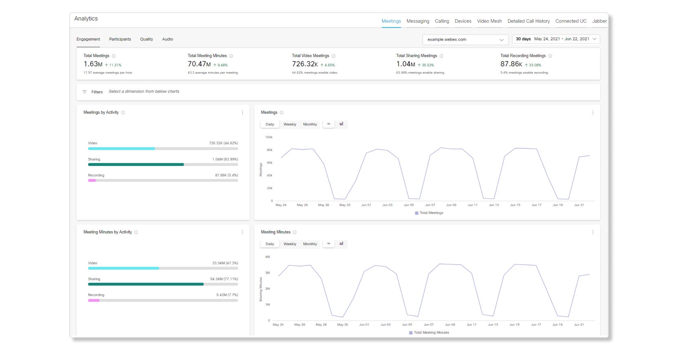Open info icon beside Total Recording Meetings
The image size is (678, 350).
tap(550, 56)
